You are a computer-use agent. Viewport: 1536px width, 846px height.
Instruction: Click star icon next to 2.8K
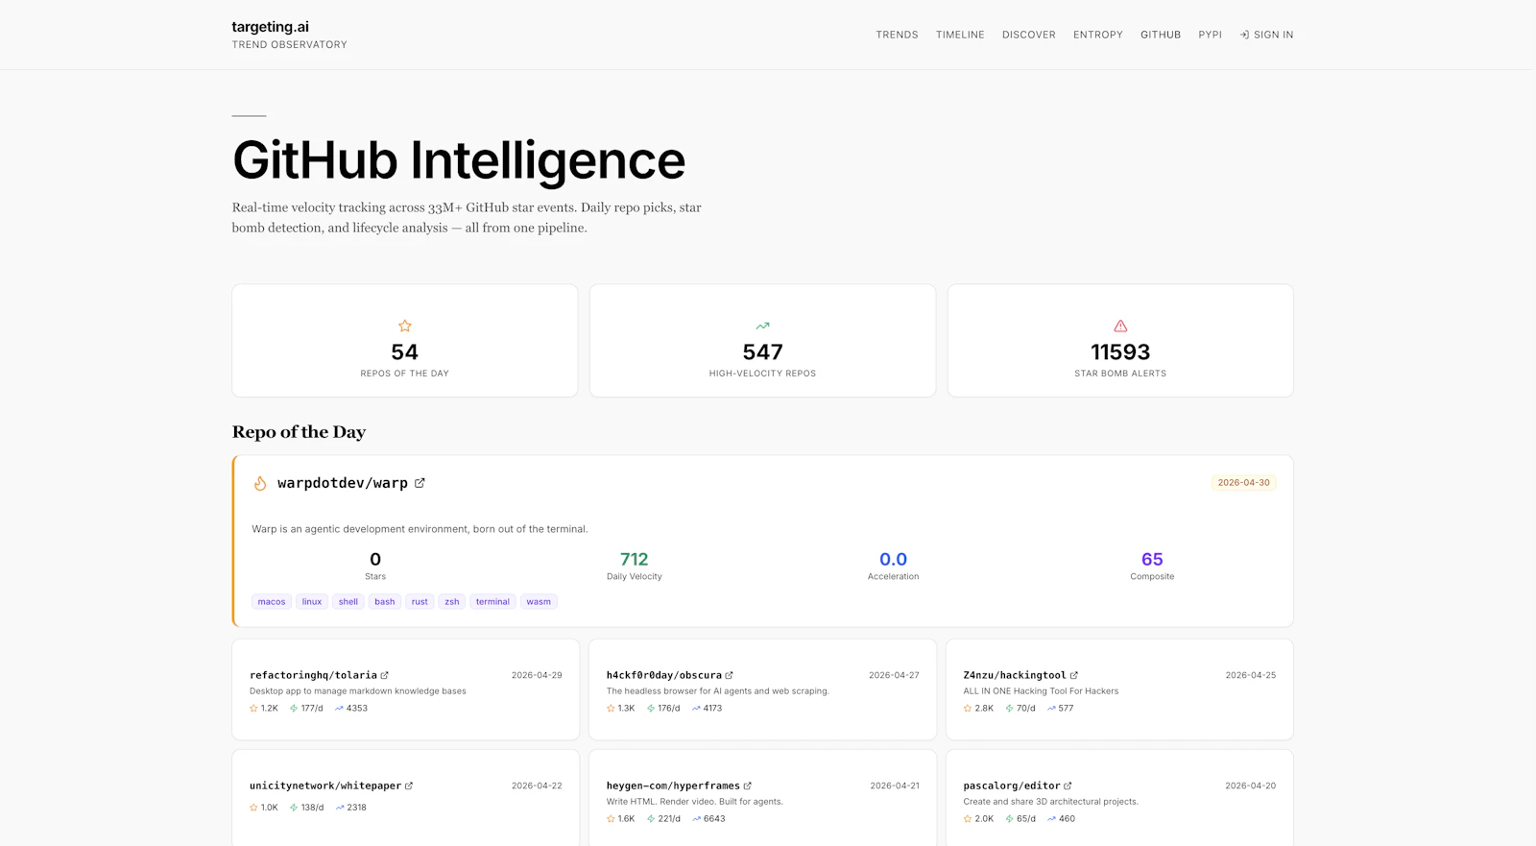coord(968,709)
